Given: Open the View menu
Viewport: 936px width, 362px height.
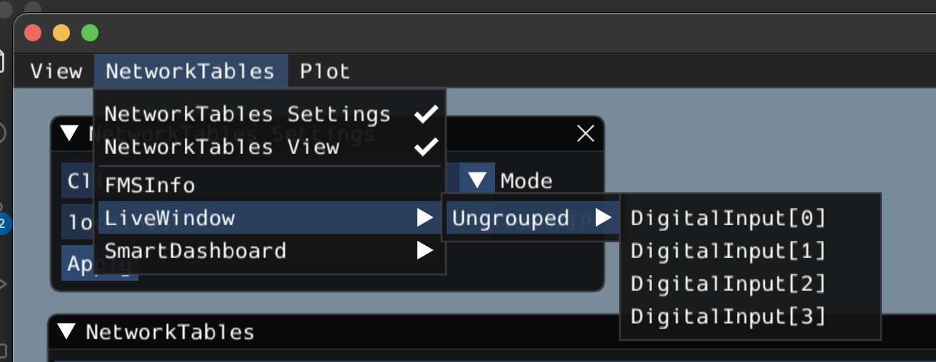Looking at the screenshot, I should tap(56, 71).
